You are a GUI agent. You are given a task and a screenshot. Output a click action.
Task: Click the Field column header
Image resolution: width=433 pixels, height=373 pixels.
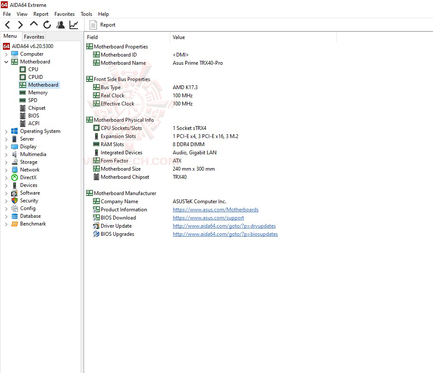tap(127, 37)
